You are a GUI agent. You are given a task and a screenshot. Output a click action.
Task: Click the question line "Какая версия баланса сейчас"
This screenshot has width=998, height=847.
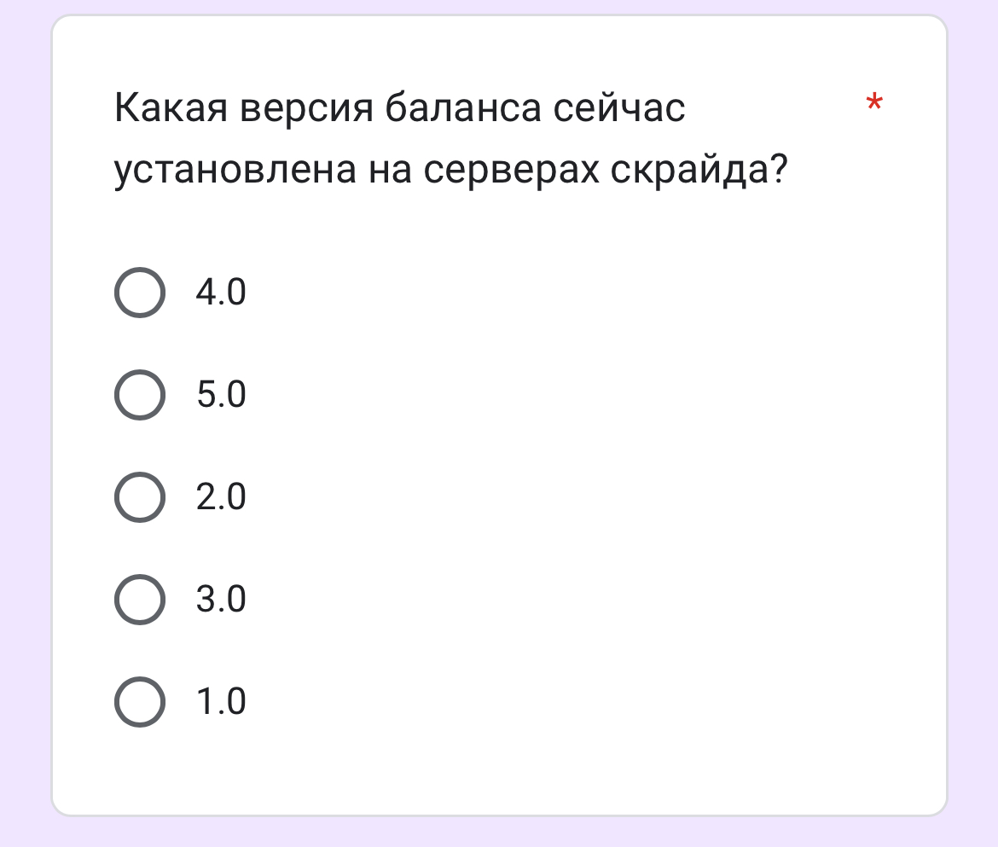[399, 111]
